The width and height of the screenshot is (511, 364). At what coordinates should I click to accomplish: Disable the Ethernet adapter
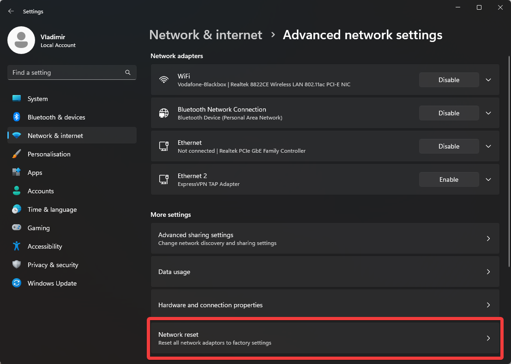[449, 146]
